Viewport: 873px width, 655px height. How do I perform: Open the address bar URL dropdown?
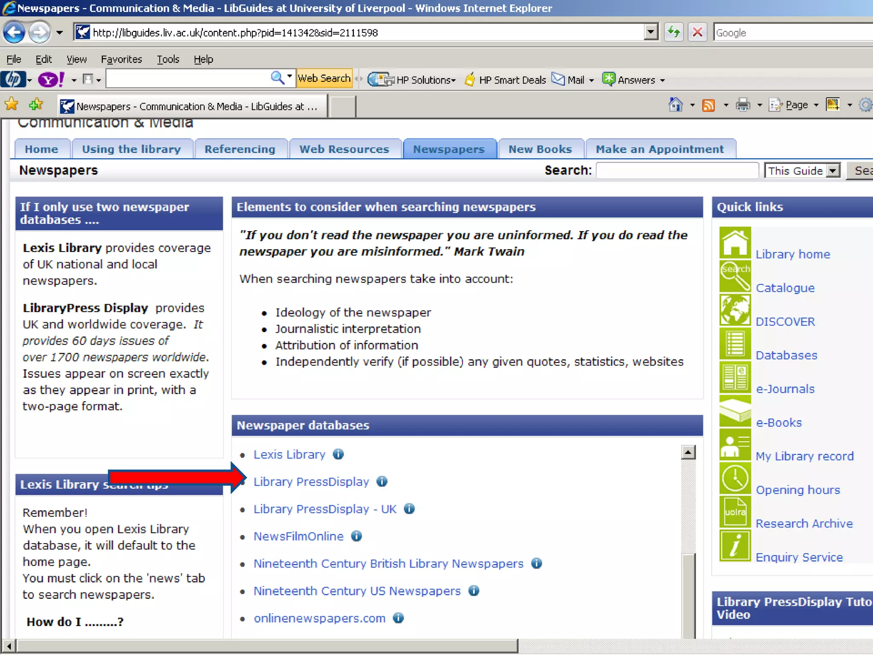pyautogui.click(x=650, y=32)
